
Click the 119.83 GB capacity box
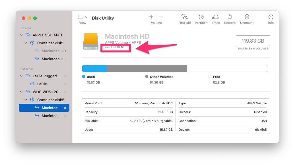pos(253,41)
